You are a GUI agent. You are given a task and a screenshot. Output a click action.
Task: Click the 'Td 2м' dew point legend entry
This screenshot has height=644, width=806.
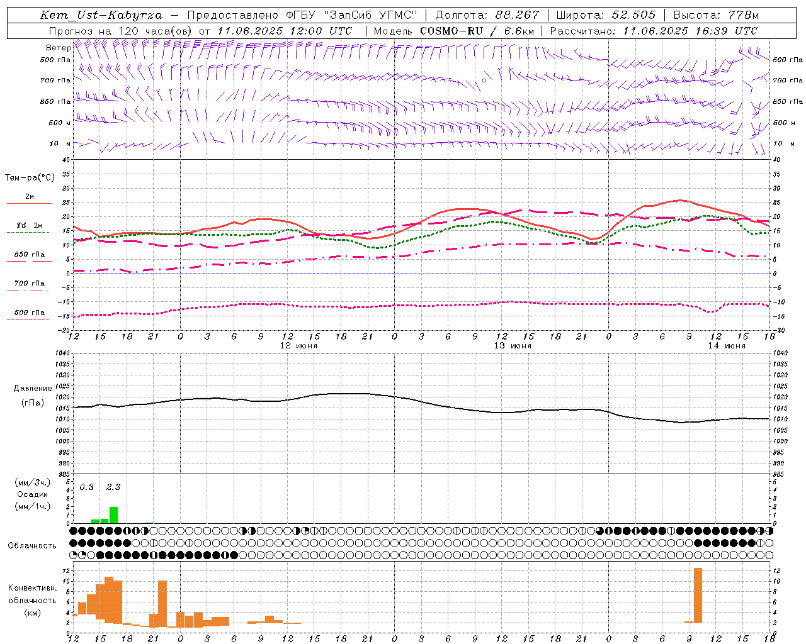(29, 225)
